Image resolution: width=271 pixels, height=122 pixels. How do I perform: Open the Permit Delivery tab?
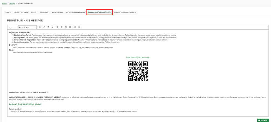[x=21, y=13]
